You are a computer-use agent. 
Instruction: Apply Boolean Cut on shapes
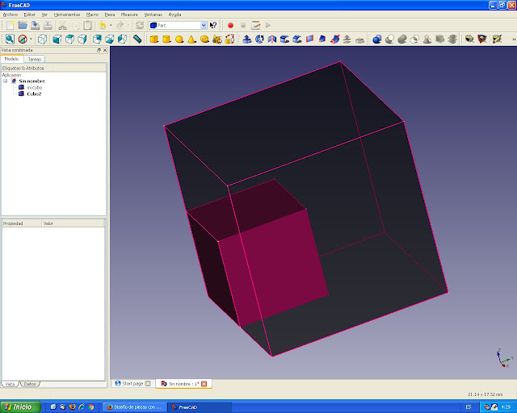pyautogui.click(x=389, y=40)
